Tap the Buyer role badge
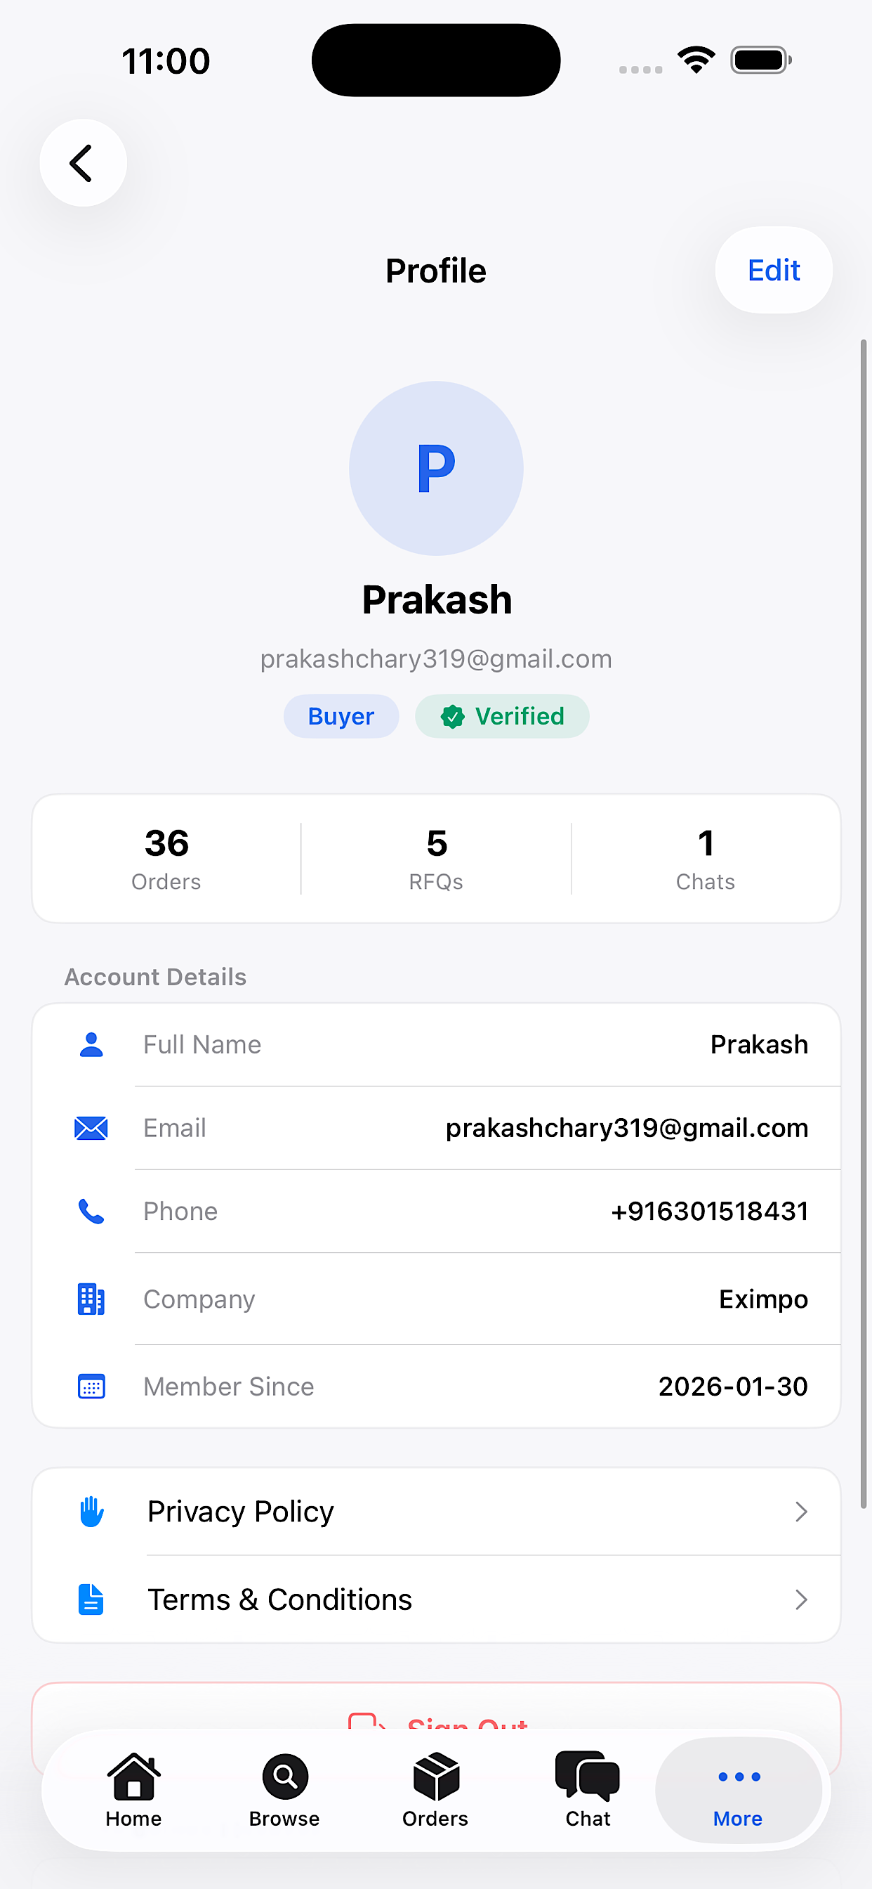 pyautogui.click(x=341, y=715)
